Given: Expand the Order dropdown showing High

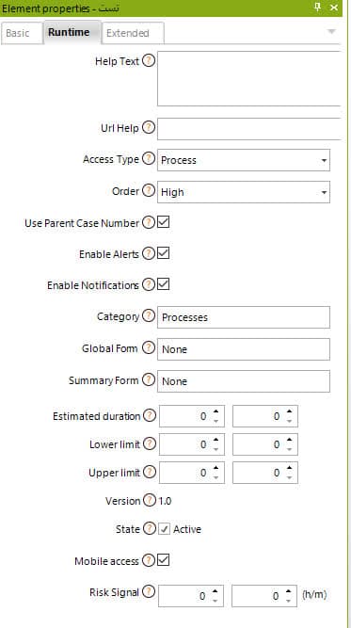Looking at the screenshot, I should tap(244, 192).
